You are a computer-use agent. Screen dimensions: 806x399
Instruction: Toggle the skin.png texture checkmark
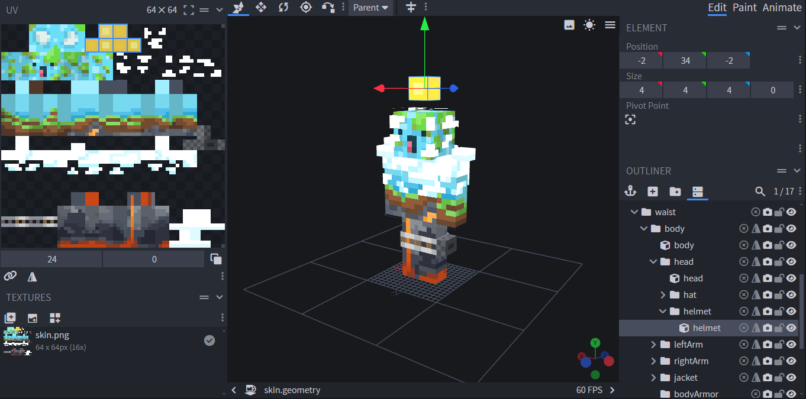209,340
